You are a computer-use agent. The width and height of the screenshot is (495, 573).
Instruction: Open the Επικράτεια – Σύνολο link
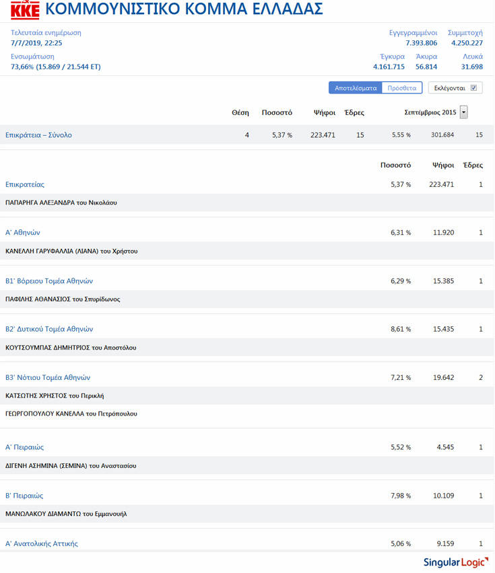[38, 135]
